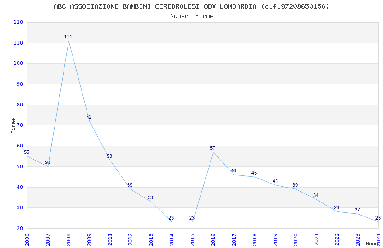This screenshot has height=248, width=383.
Task: Click the x-axis year label 2007
Action: point(48,240)
